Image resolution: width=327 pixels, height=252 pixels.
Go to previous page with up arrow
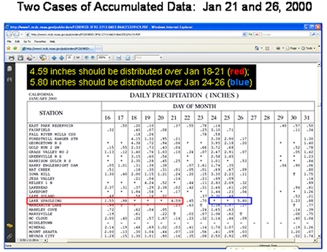click(54, 58)
